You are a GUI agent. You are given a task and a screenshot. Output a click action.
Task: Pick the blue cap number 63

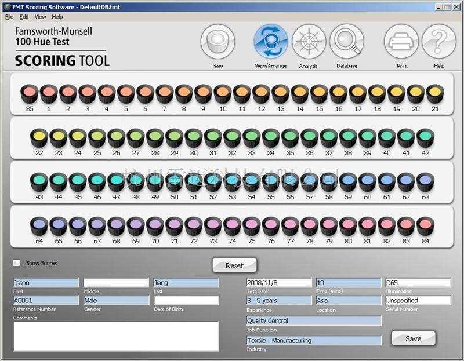click(426, 182)
